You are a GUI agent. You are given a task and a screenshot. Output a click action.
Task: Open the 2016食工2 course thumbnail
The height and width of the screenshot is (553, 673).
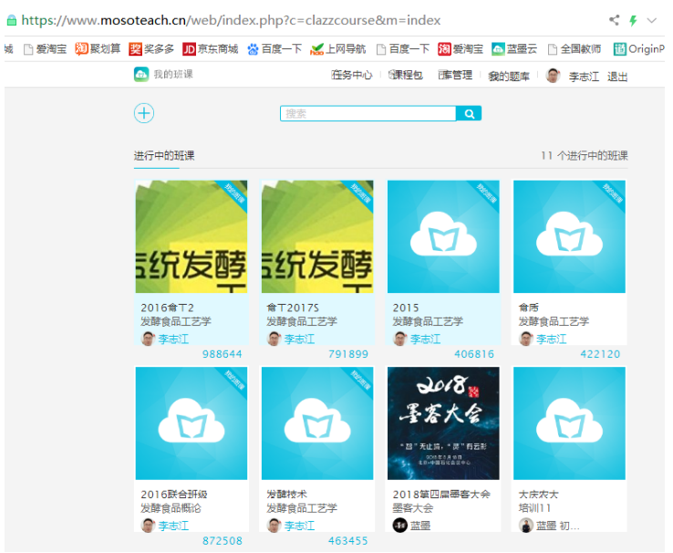(x=192, y=236)
